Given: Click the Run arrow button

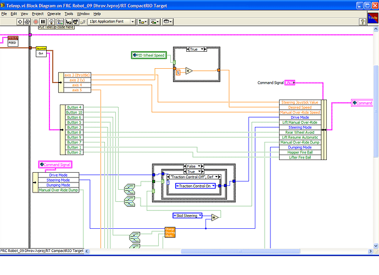Looking at the screenshot, I should [20, 22].
